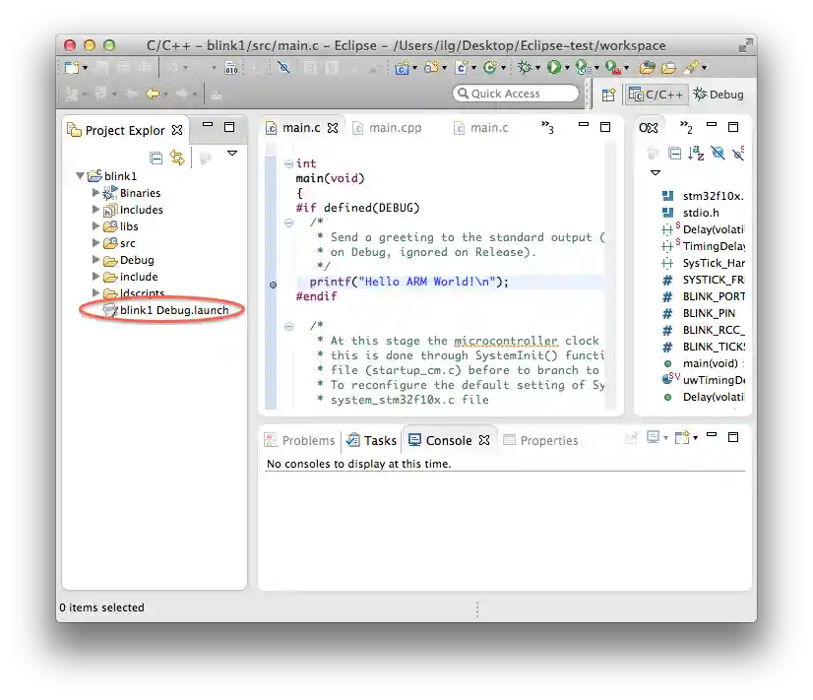This screenshot has height=700, width=813.
Task: Start debugging with the Debug bug icon
Action: point(526,67)
